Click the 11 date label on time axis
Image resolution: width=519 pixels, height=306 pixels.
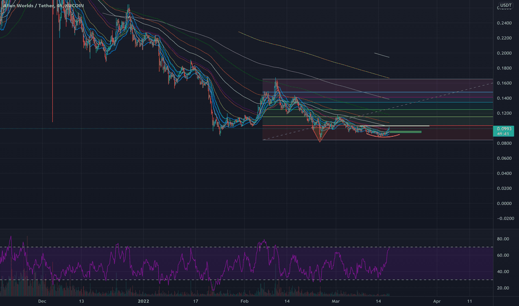[469, 301]
